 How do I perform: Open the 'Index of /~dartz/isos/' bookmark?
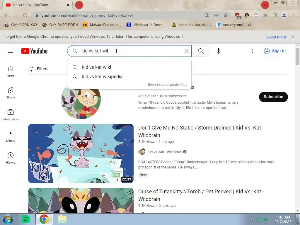pyautogui.click(x=192, y=25)
